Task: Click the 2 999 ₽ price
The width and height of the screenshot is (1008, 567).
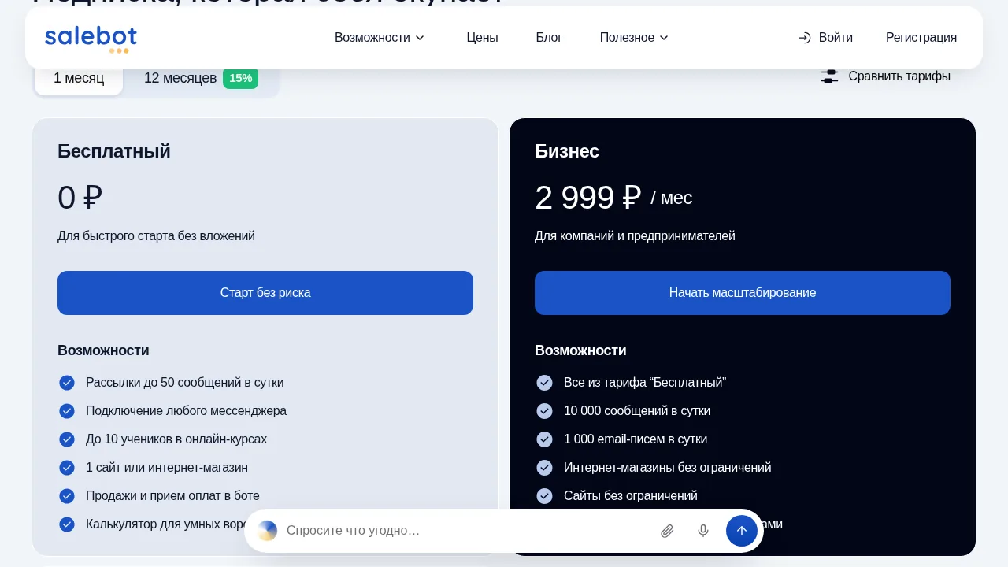Action: click(x=588, y=198)
